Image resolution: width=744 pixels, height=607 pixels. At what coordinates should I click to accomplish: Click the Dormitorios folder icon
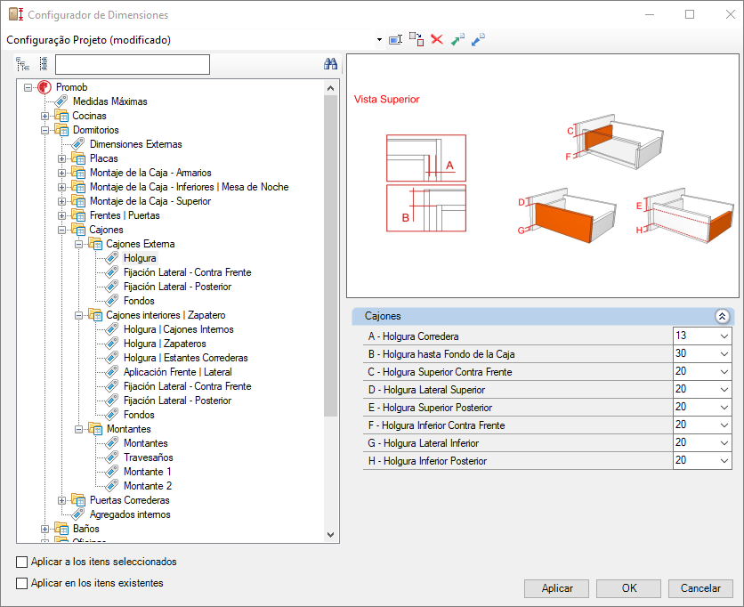tap(61, 130)
